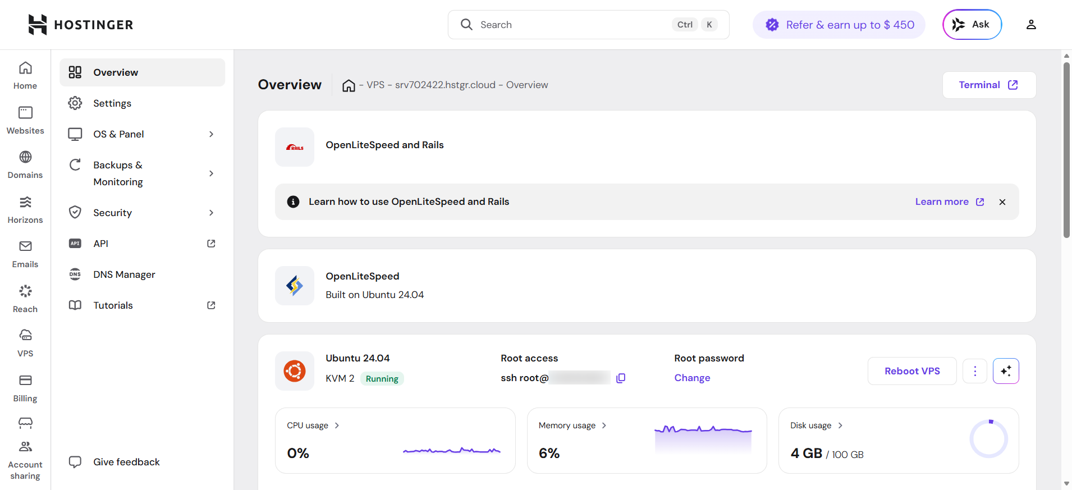The height and width of the screenshot is (490, 1072).
Task: Select VPS in the left sidebar
Action: [x=25, y=343]
